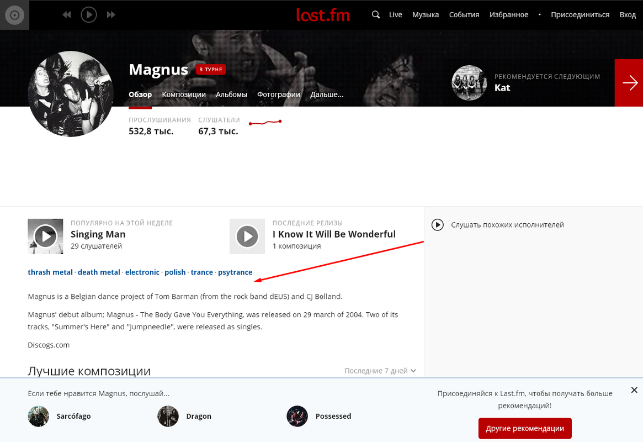
Task: Switch to the Композиции tab
Action: click(184, 94)
